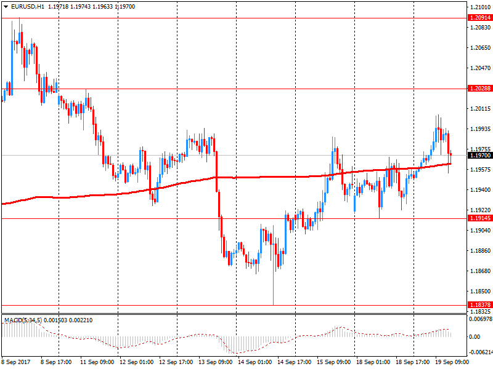Click the 14 Sep 01:00 time label
This screenshot has height=369, width=493.
click(255, 362)
